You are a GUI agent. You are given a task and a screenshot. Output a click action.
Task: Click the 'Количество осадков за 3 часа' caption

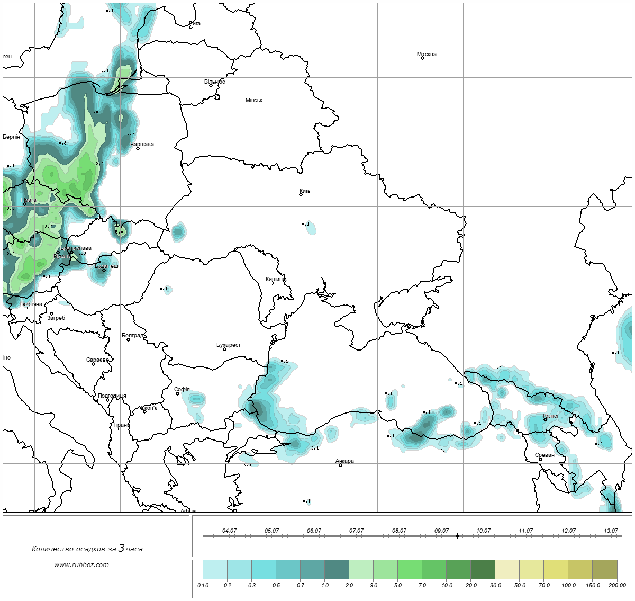coord(87,549)
